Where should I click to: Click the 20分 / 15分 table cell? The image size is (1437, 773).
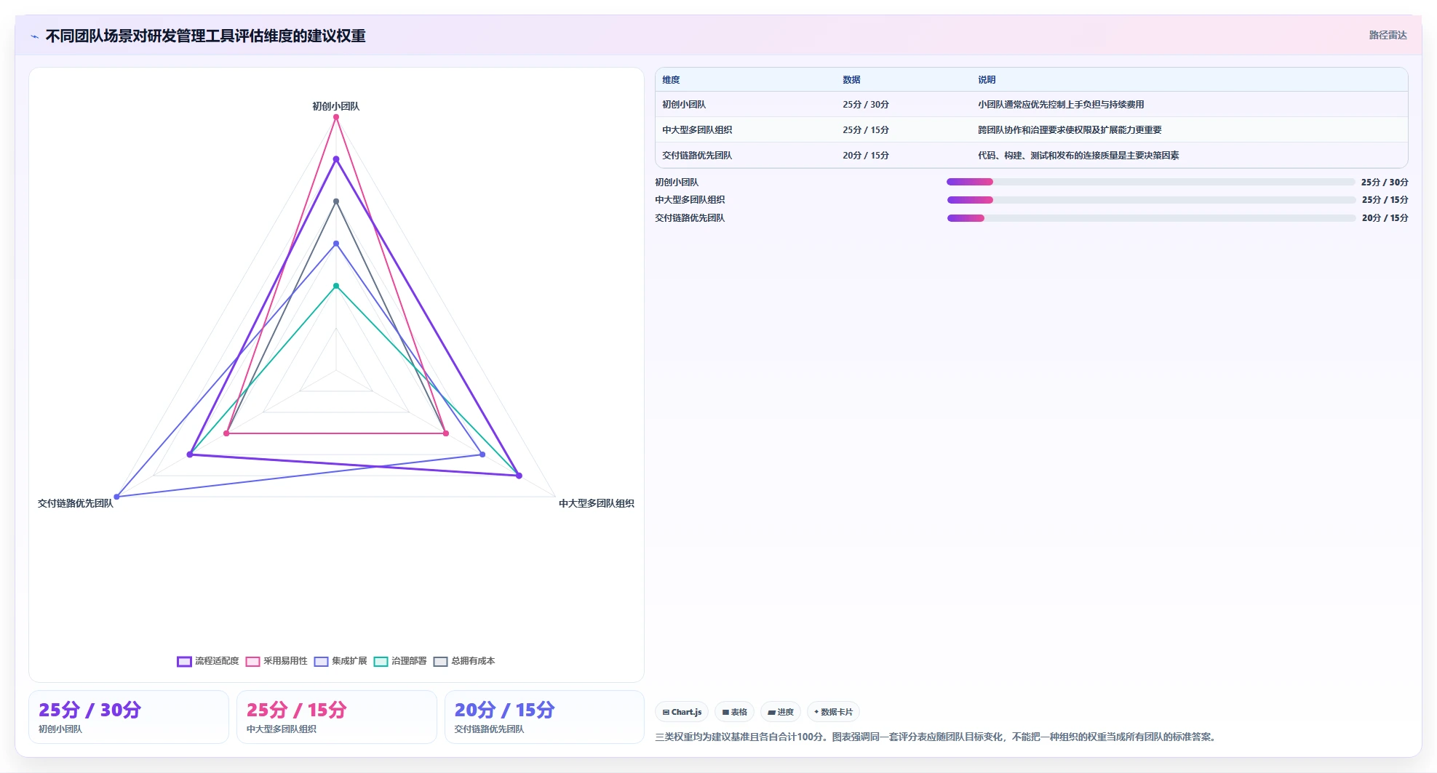point(866,156)
